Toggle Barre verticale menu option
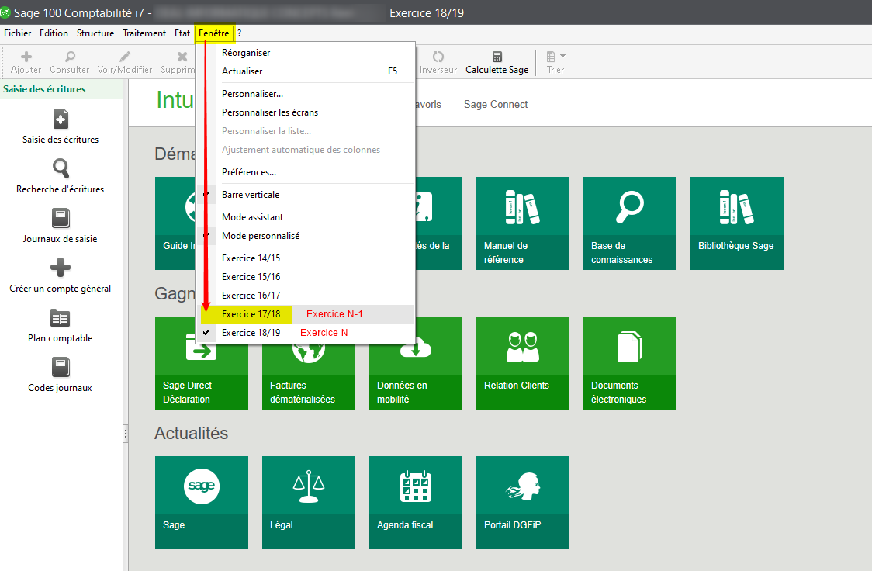 tap(251, 195)
